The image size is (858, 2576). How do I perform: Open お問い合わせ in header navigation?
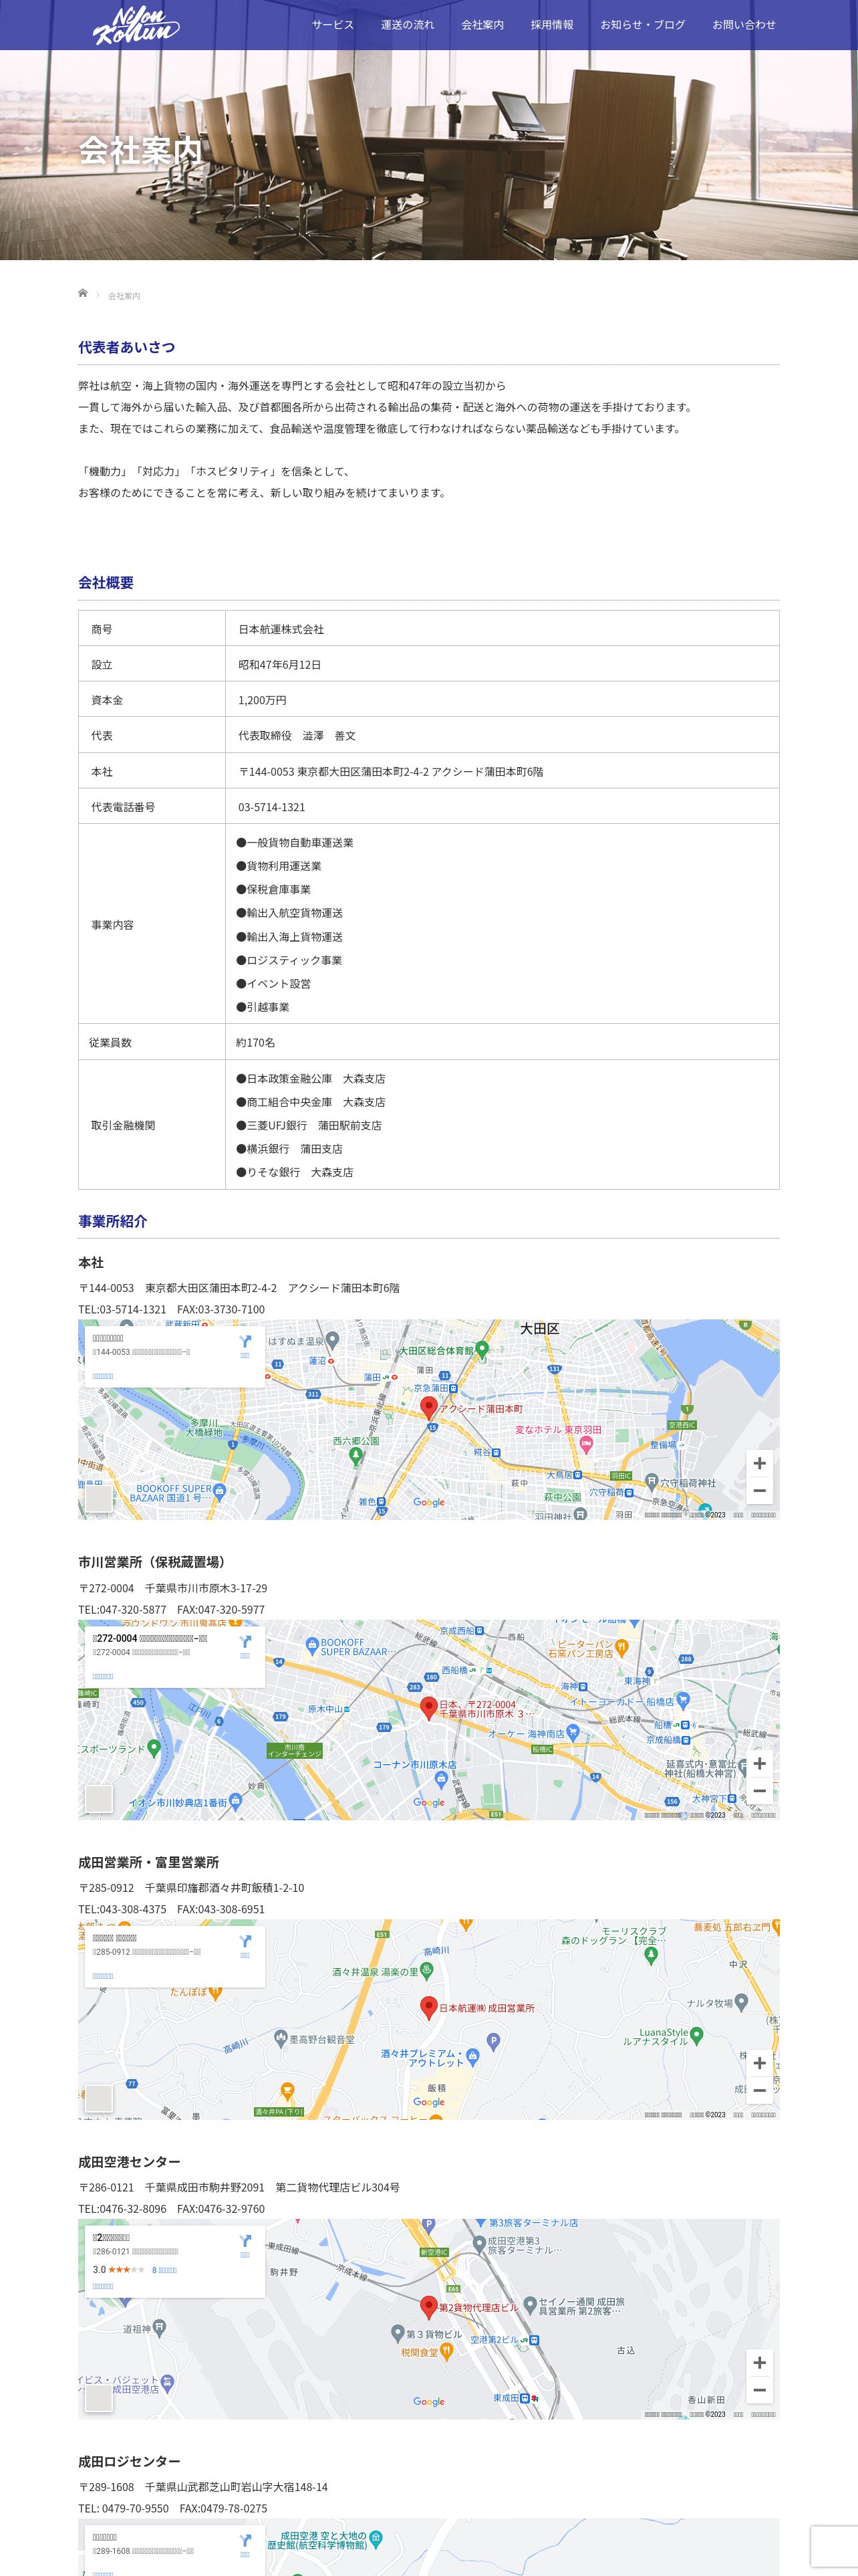pos(744,25)
